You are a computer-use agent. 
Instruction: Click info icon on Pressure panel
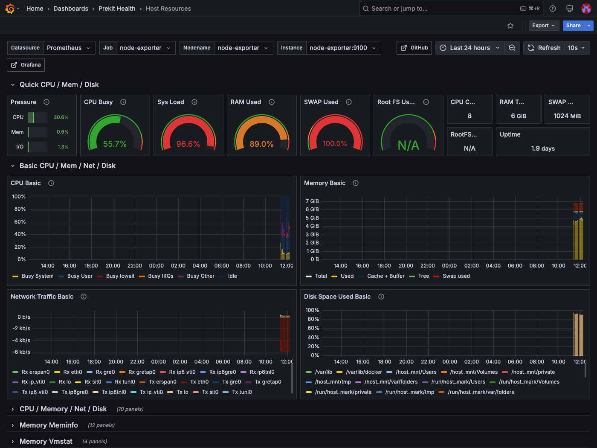pos(46,102)
